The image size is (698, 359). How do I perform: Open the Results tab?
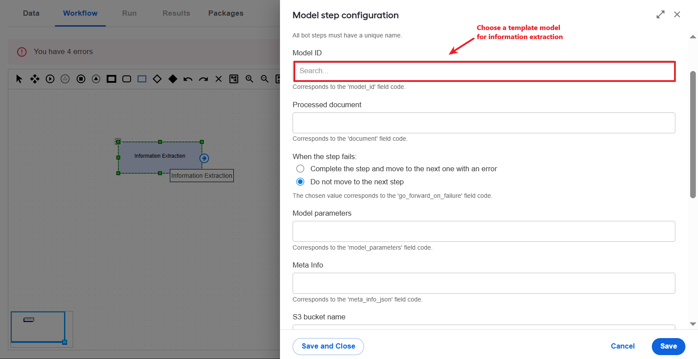176,13
